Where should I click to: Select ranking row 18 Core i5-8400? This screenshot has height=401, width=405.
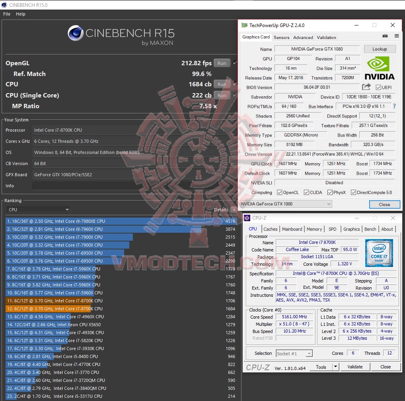pyautogui.click(x=121, y=356)
